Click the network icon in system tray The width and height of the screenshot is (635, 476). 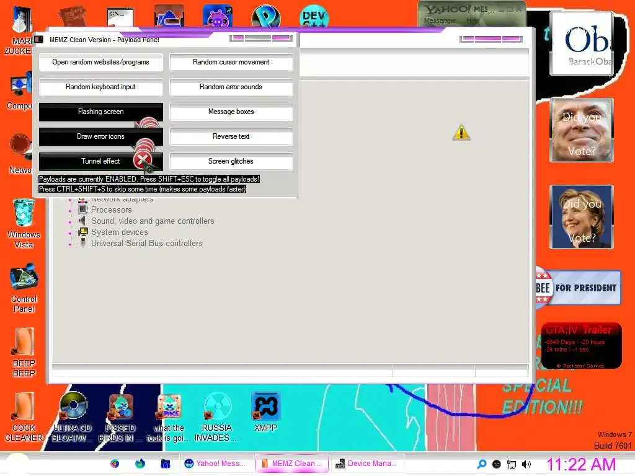coord(512,464)
